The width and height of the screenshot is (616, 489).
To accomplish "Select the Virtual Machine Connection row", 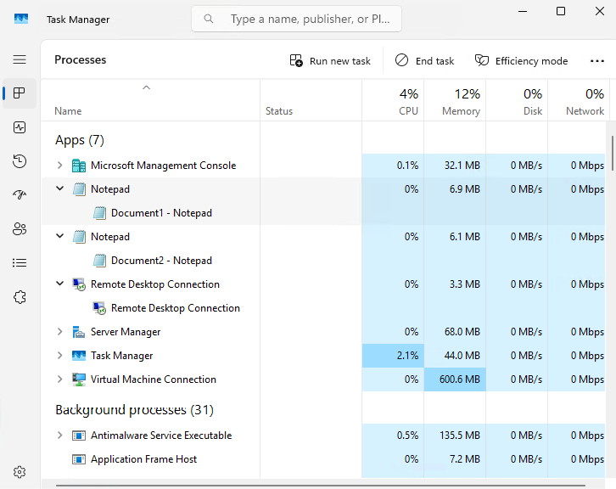I will pyautogui.click(x=323, y=379).
